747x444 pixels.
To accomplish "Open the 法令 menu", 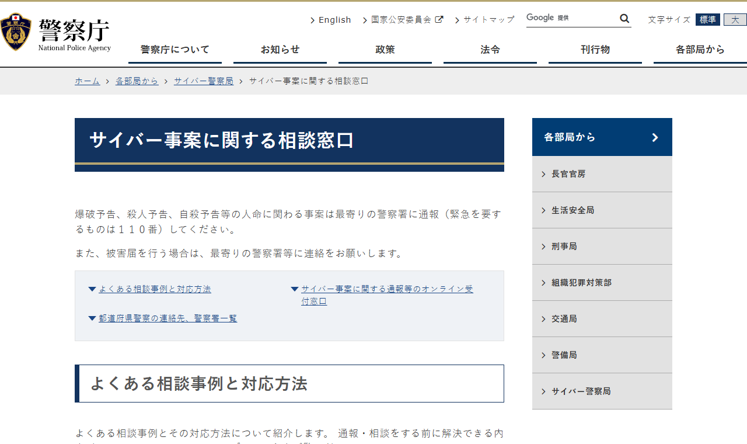I will 490,50.
